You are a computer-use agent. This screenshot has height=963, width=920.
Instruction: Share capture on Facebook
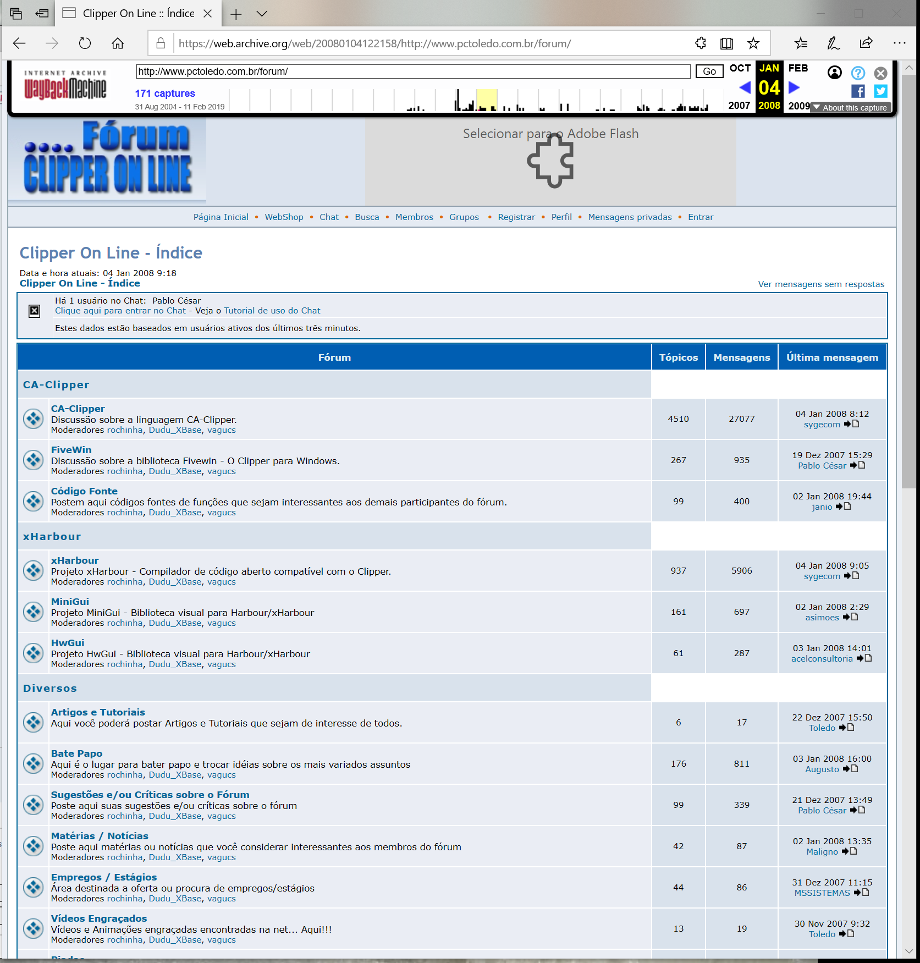858,91
